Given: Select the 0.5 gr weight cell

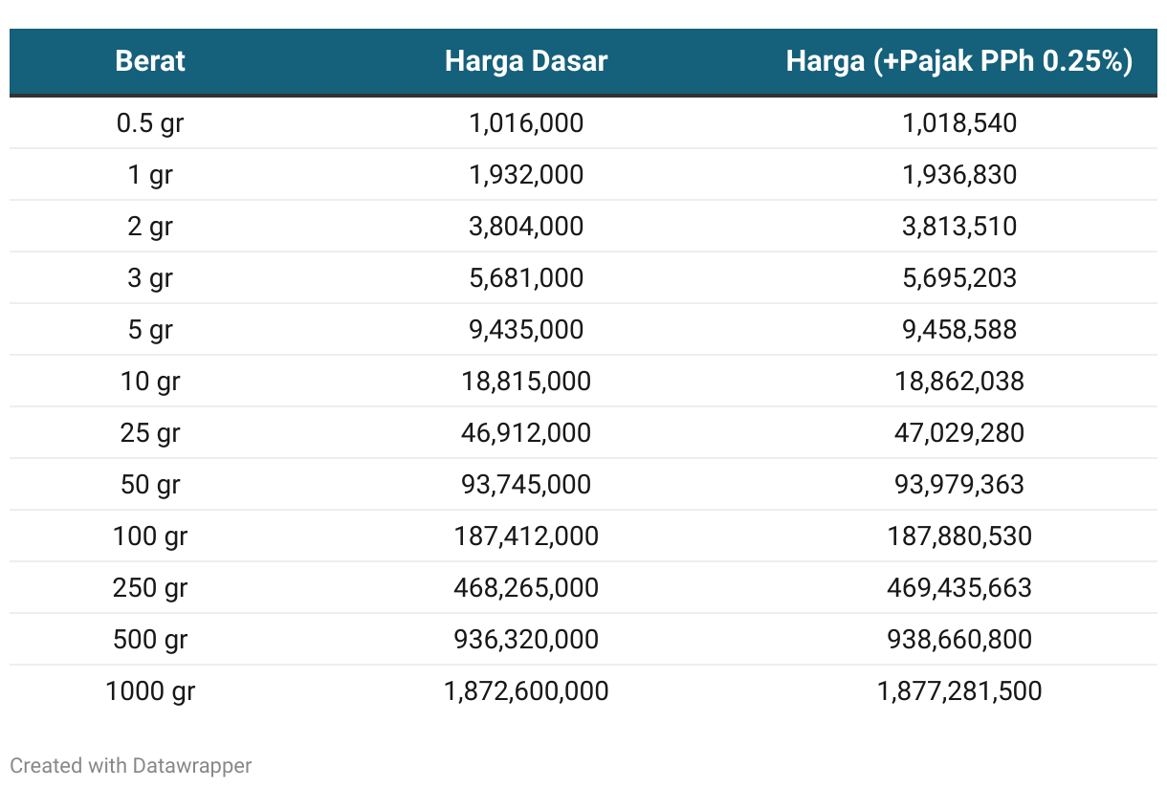Looking at the screenshot, I should tap(150, 123).
